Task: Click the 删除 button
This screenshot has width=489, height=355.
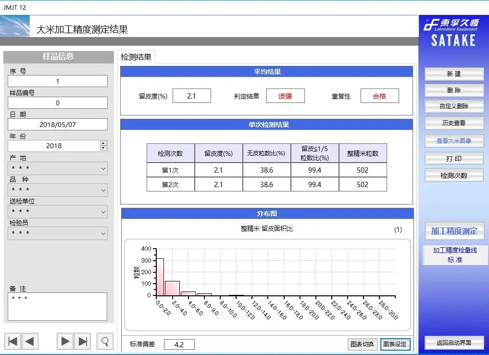Action: click(x=454, y=90)
